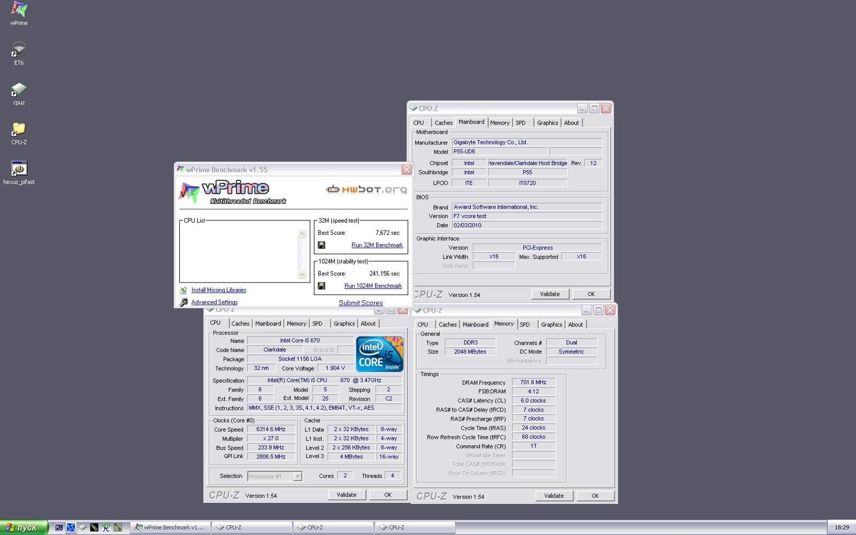Screen dimensions: 856x535
Task: Click the PLL quick launch icon
Action: (x=59, y=528)
